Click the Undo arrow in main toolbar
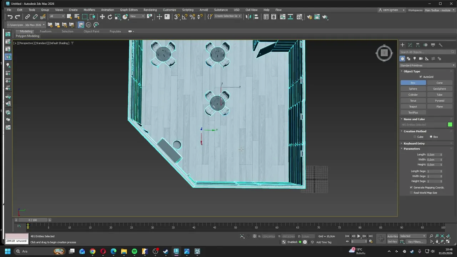 [10, 17]
